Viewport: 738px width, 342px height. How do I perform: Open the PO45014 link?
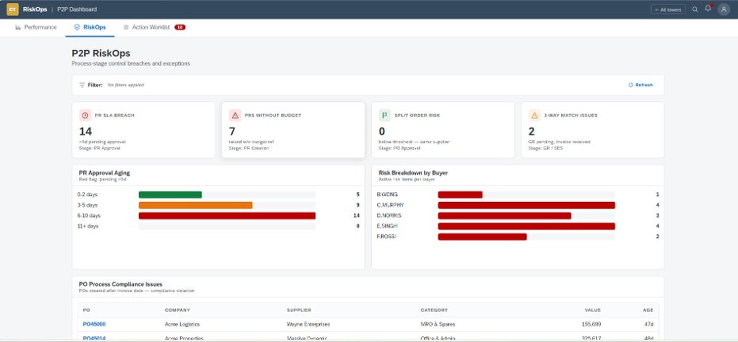pos(94,338)
